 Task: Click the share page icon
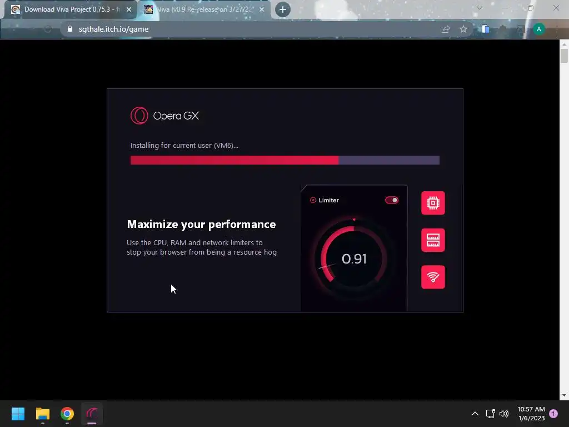pos(446,29)
